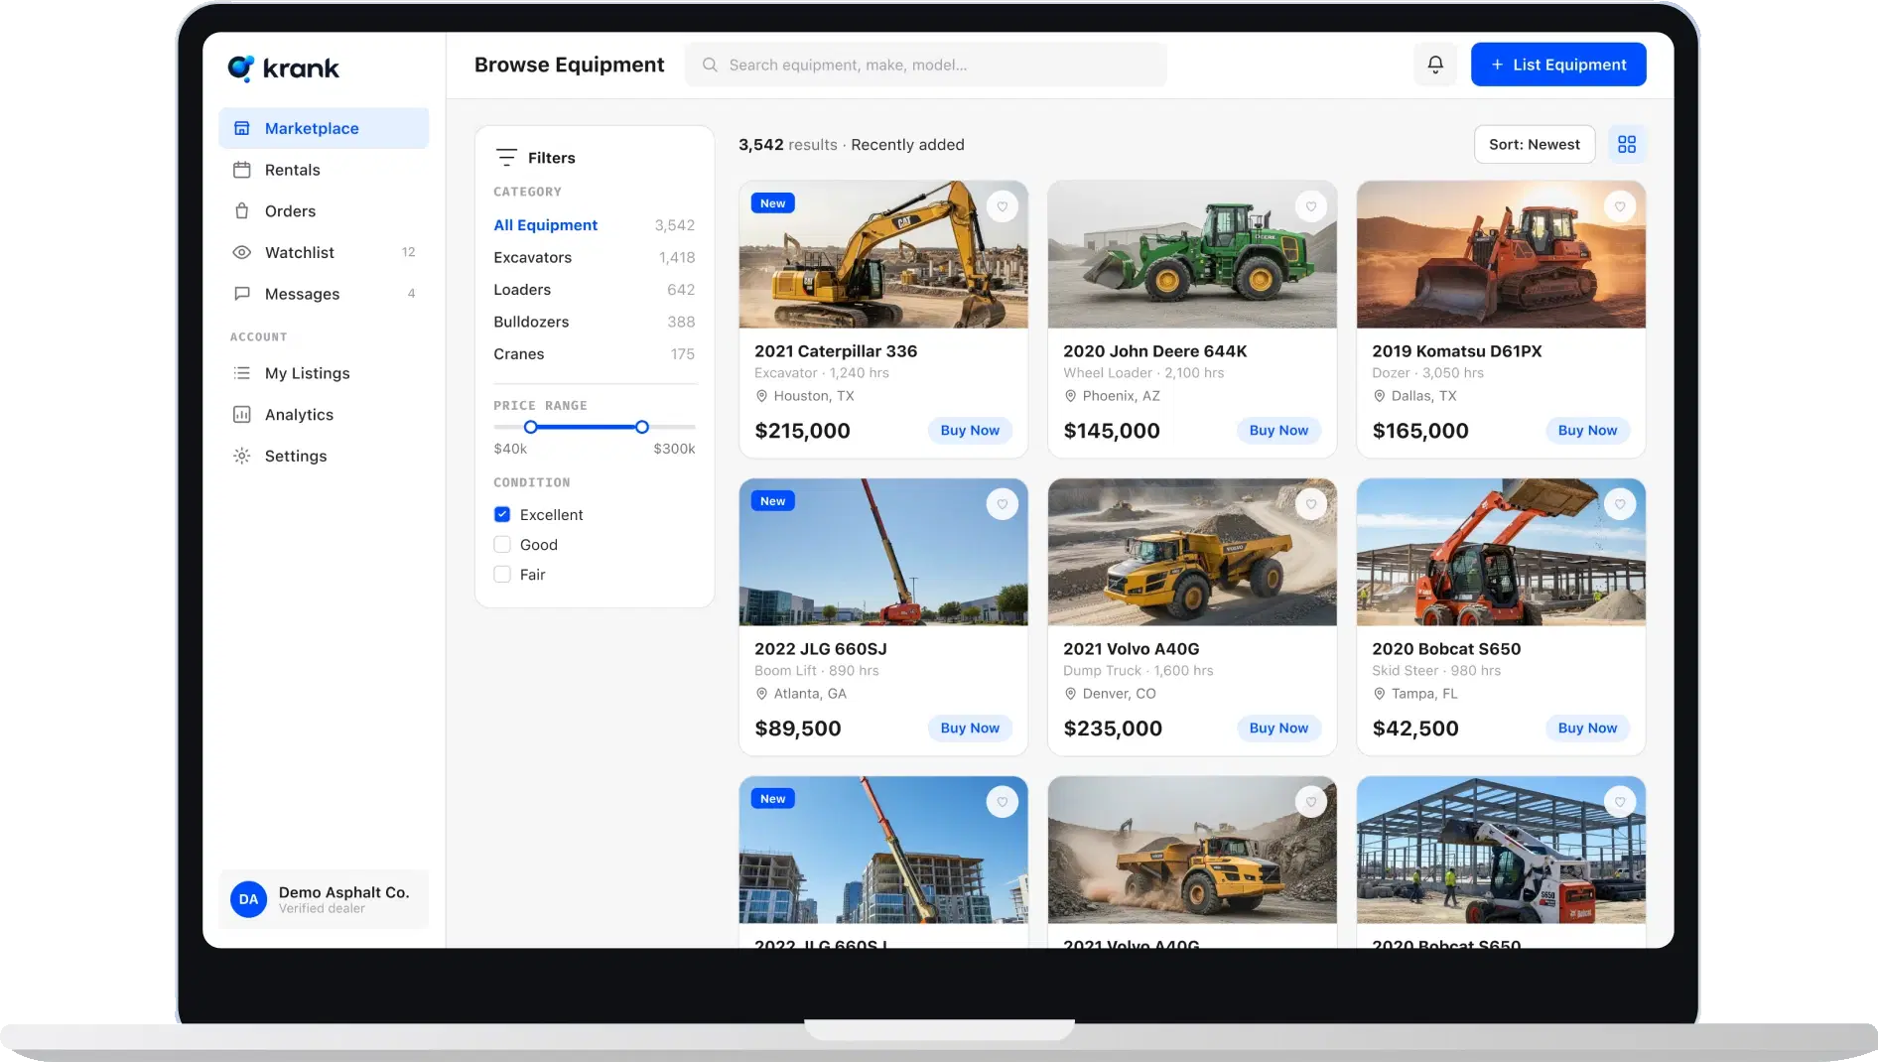
Task: Click the Atlanta, GA location pin
Action: tap(762, 694)
